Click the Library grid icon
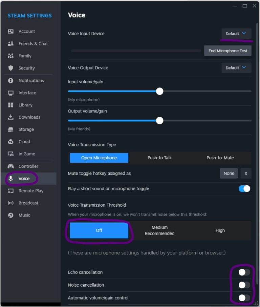Image resolution: width=260 pixels, height=307 pixels. pos(10,105)
